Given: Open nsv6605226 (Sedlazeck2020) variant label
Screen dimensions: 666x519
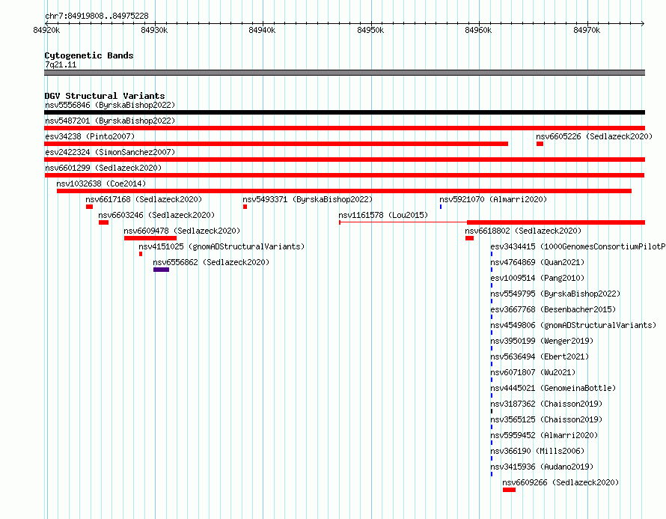Looking at the screenshot, I should point(594,136).
